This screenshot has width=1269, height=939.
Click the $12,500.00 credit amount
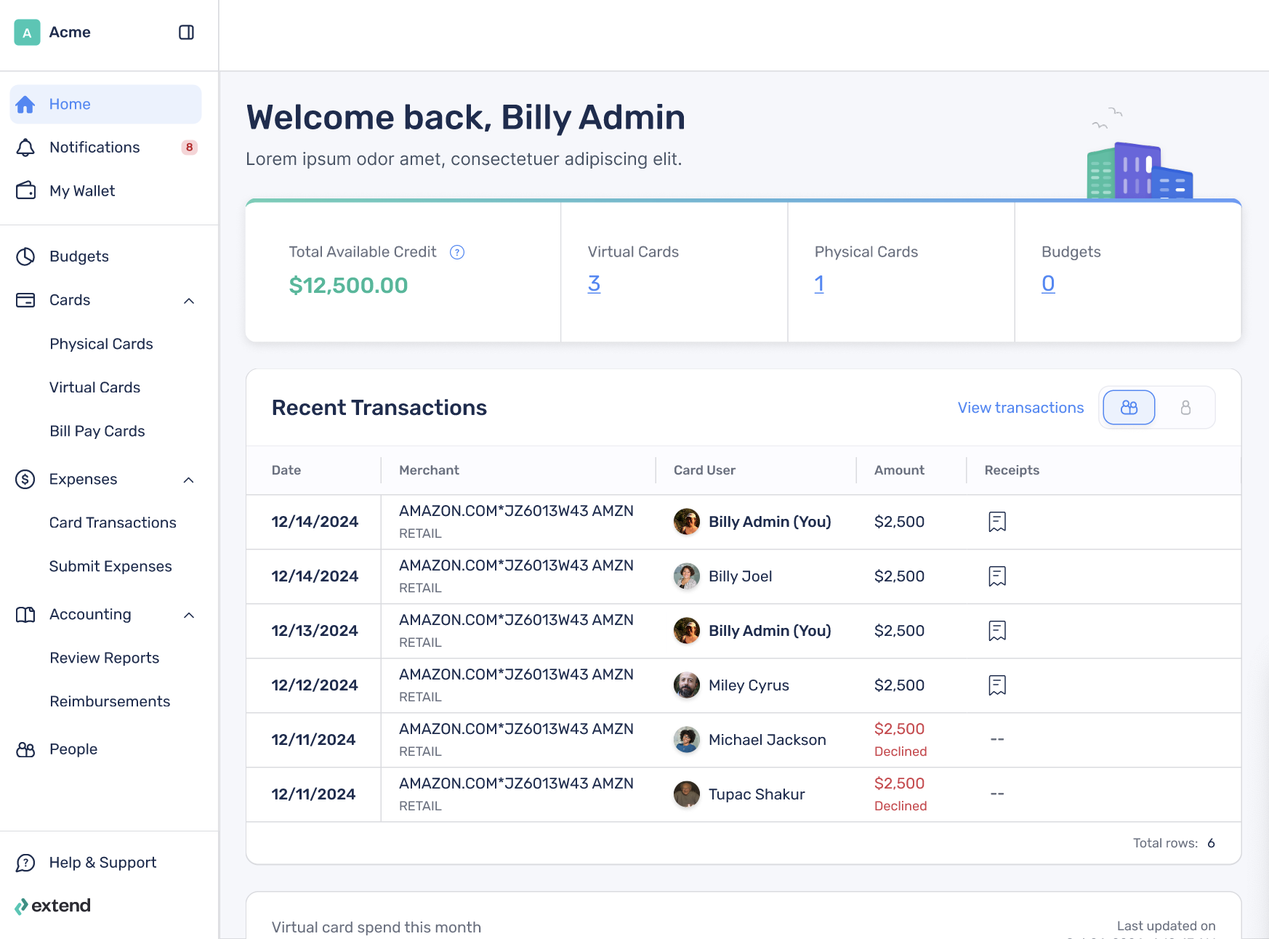[348, 286]
